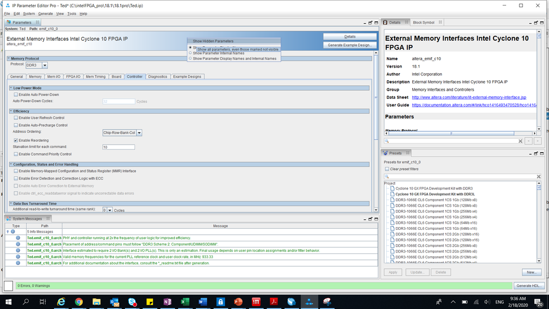This screenshot has width=549, height=309.
Task: Clear the Presets search field X icon
Action: tap(539, 176)
